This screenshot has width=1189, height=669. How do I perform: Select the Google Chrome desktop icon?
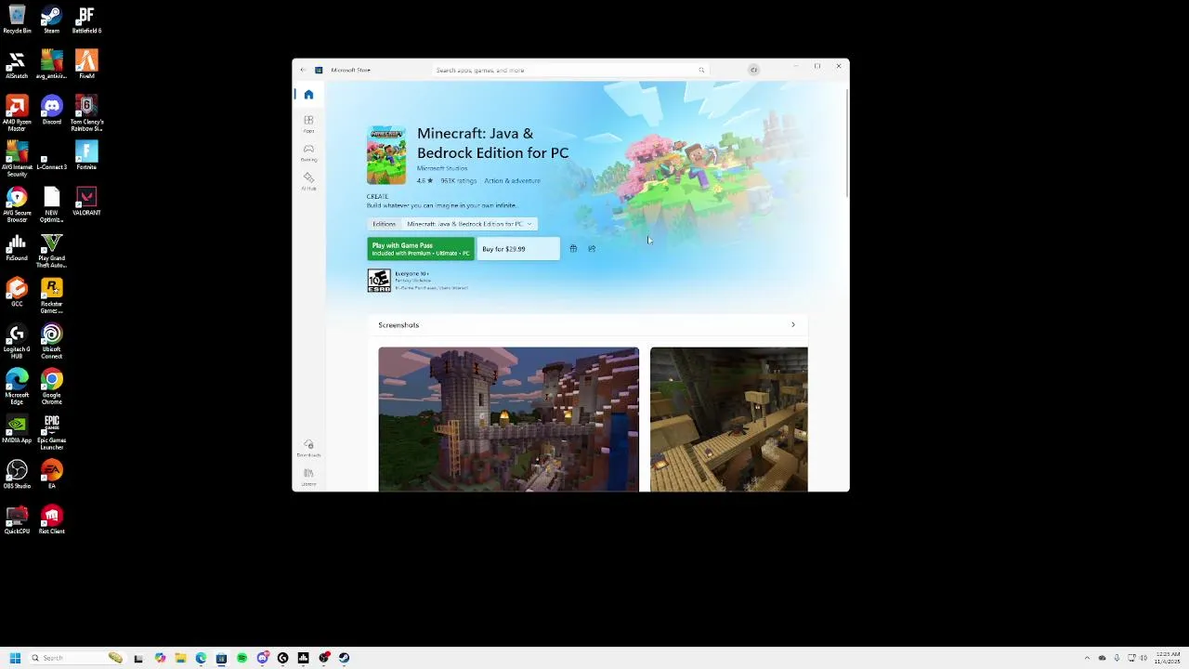pyautogui.click(x=51, y=387)
